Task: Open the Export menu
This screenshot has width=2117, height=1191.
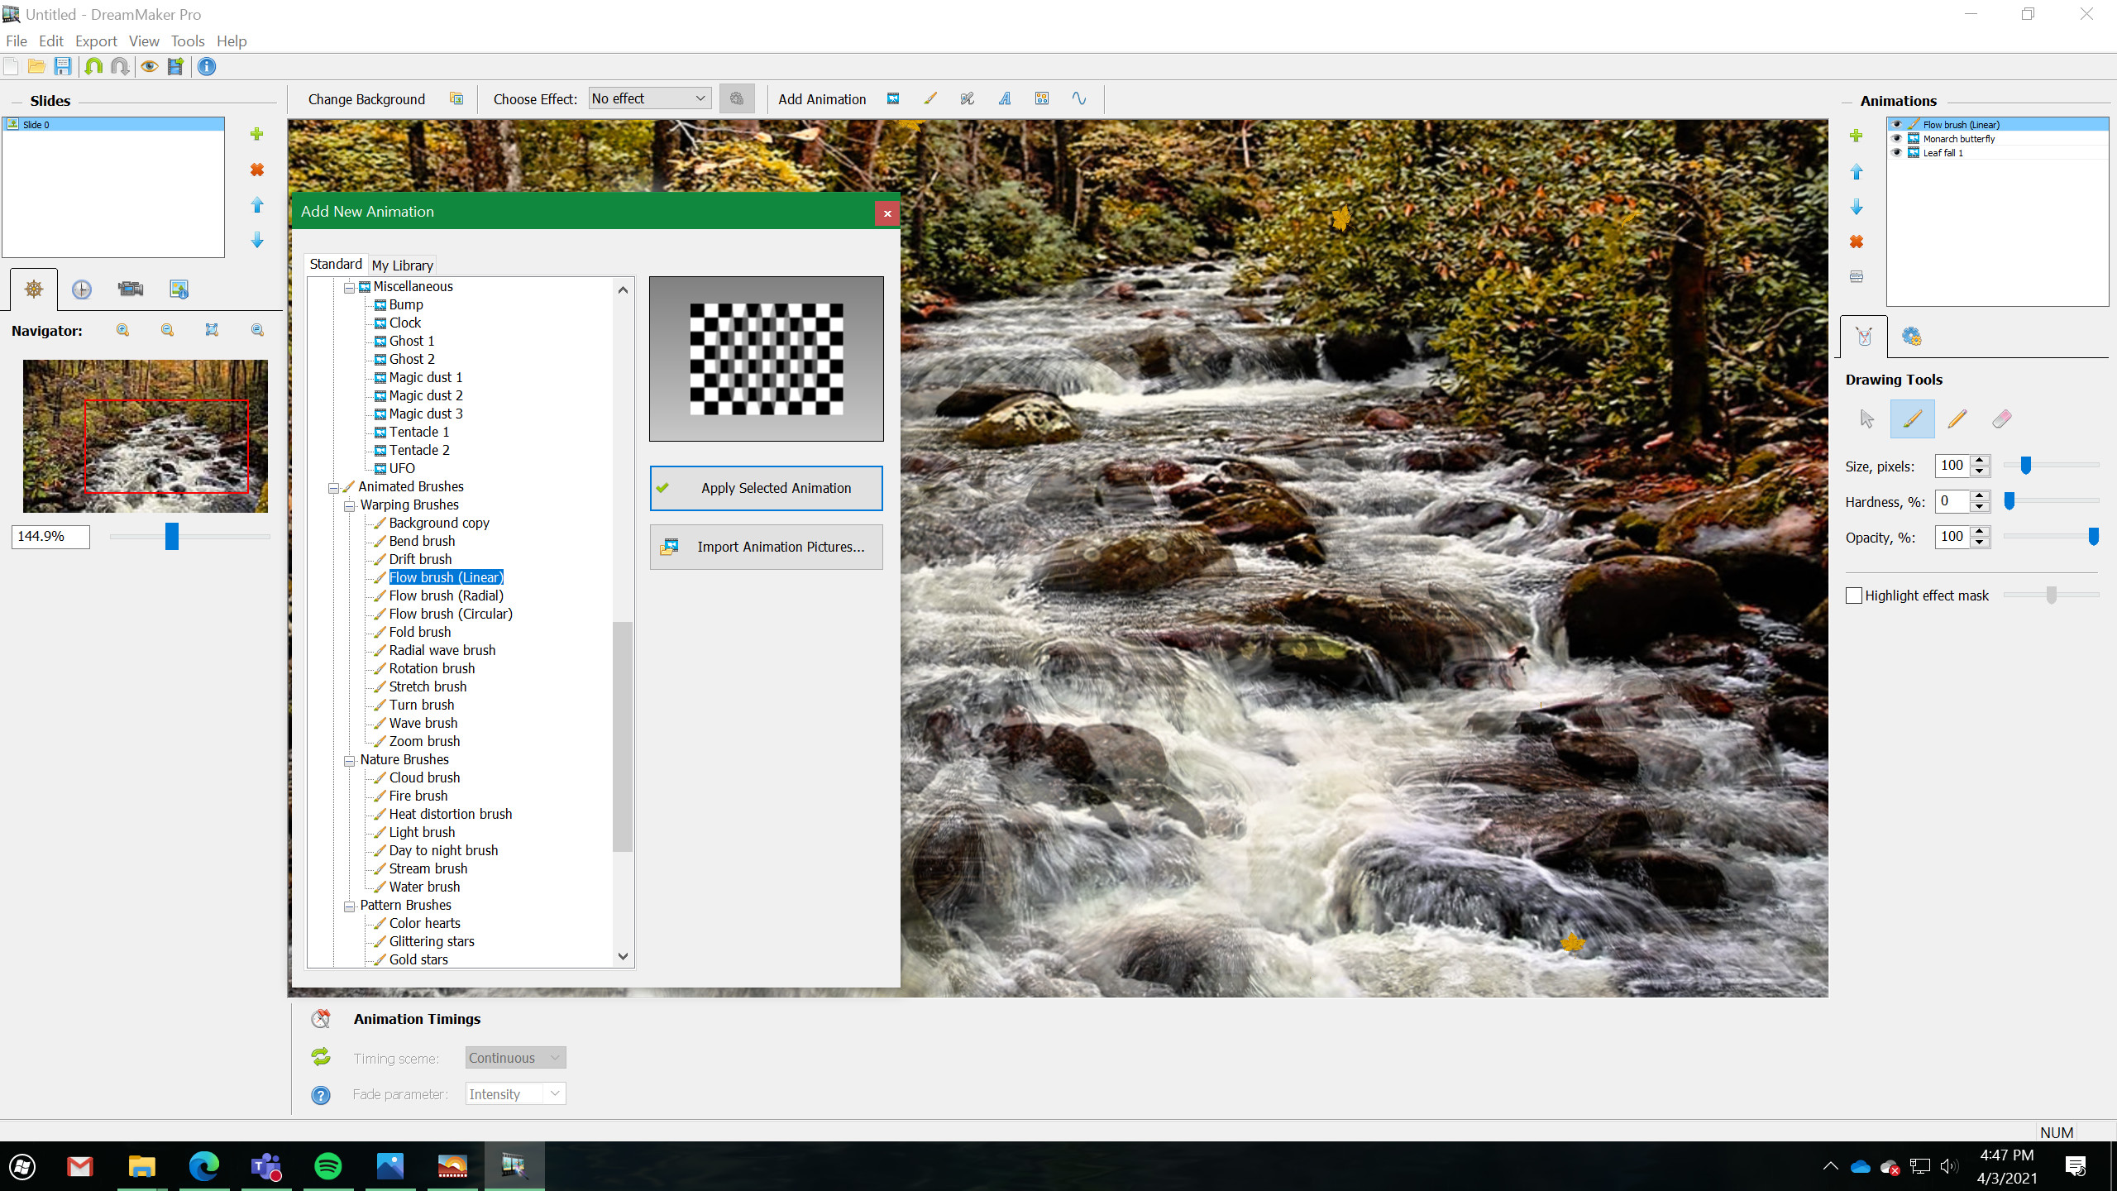Action: [x=95, y=41]
